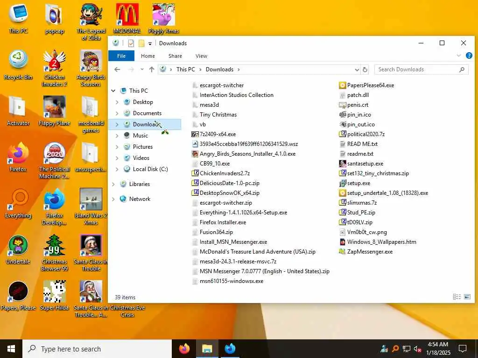Screen dimensions: 478x358
Task: Switch to large icons view button
Action: pyautogui.click(x=467, y=297)
